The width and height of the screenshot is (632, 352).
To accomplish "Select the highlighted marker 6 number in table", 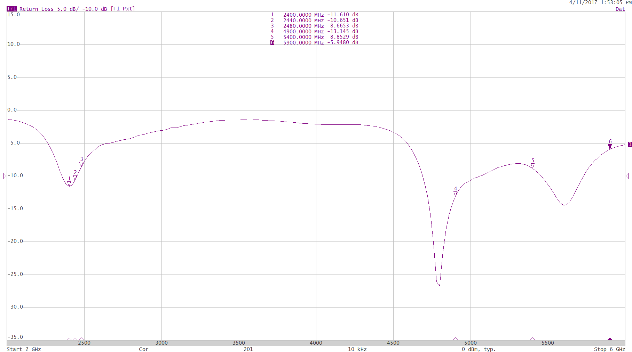I will pyautogui.click(x=272, y=42).
